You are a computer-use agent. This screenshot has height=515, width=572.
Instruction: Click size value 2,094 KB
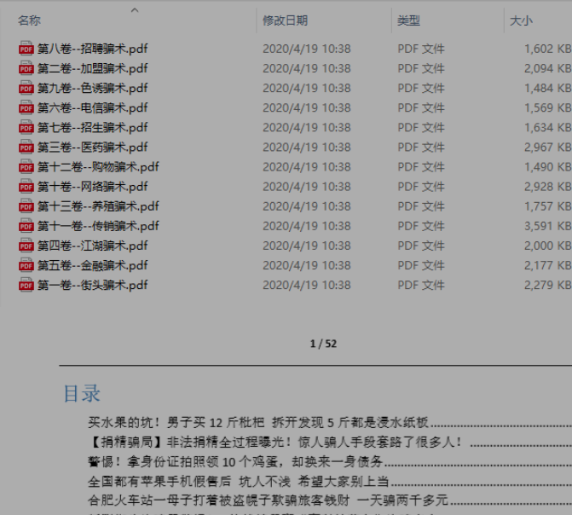[x=548, y=68]
